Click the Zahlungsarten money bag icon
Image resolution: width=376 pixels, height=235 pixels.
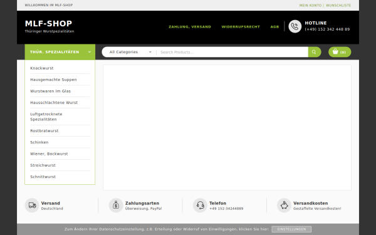coord(116,206)
